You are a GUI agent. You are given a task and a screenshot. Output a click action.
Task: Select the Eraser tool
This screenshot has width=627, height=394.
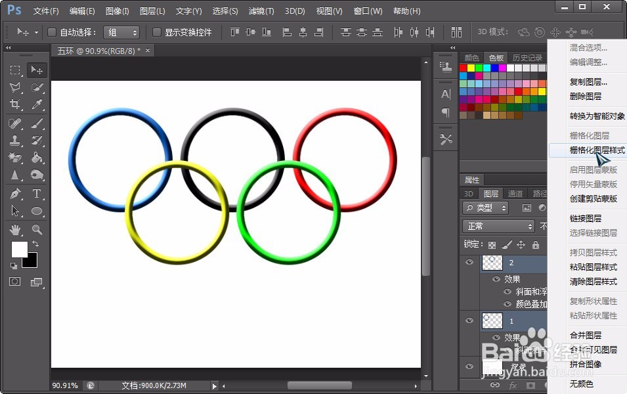[x=15, y=158]
